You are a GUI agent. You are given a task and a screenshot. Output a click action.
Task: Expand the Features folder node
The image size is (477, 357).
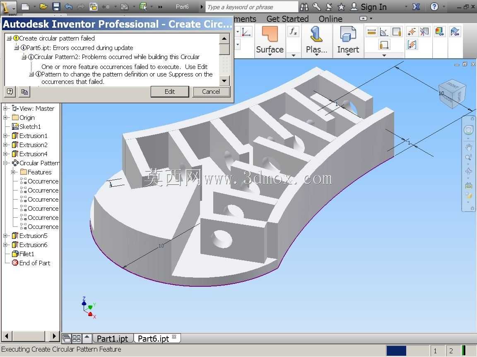13,172
